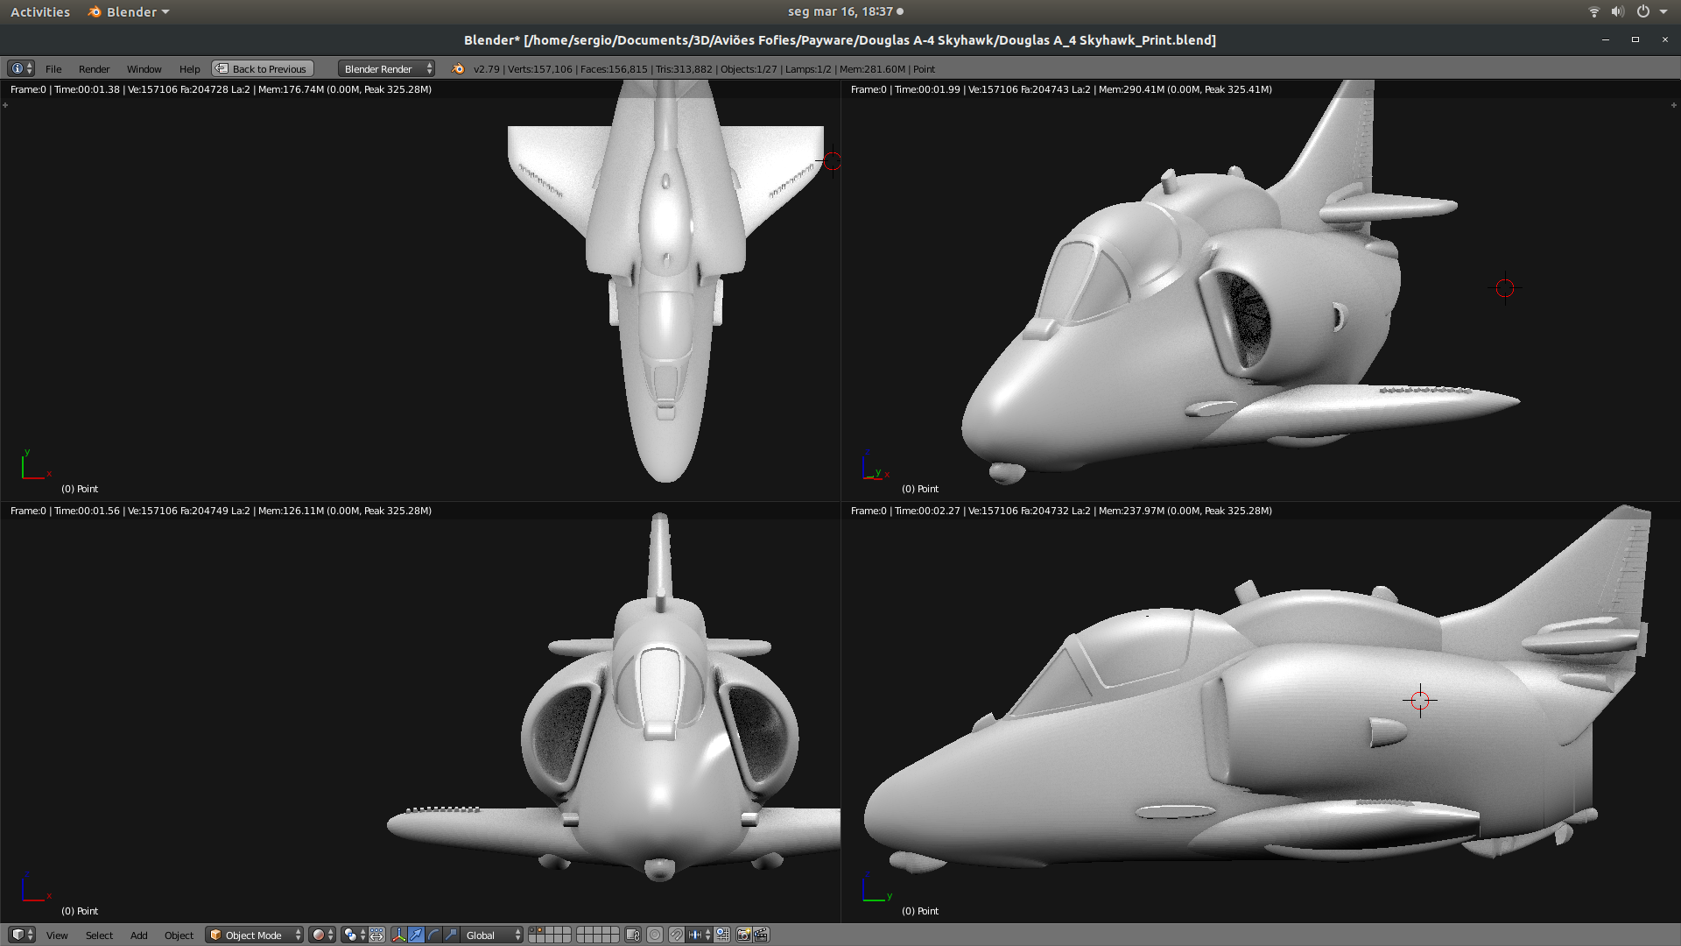Start an OpenGL render via camera icon
This screenshot has width=1681, height=946.
tap(744, 935)
